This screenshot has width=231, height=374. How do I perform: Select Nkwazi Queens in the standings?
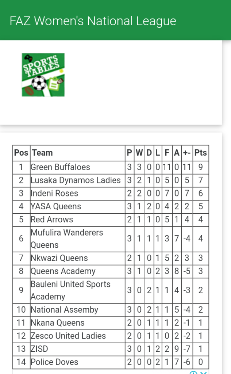coord(59,258)
